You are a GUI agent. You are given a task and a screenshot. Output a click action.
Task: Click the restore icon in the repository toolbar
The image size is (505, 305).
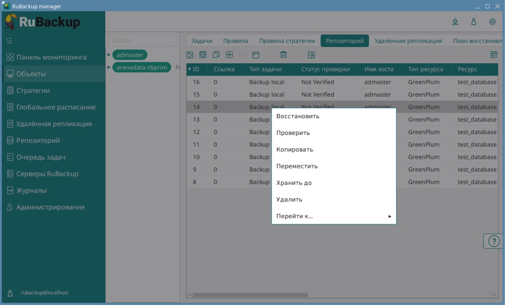click(190, 55)
